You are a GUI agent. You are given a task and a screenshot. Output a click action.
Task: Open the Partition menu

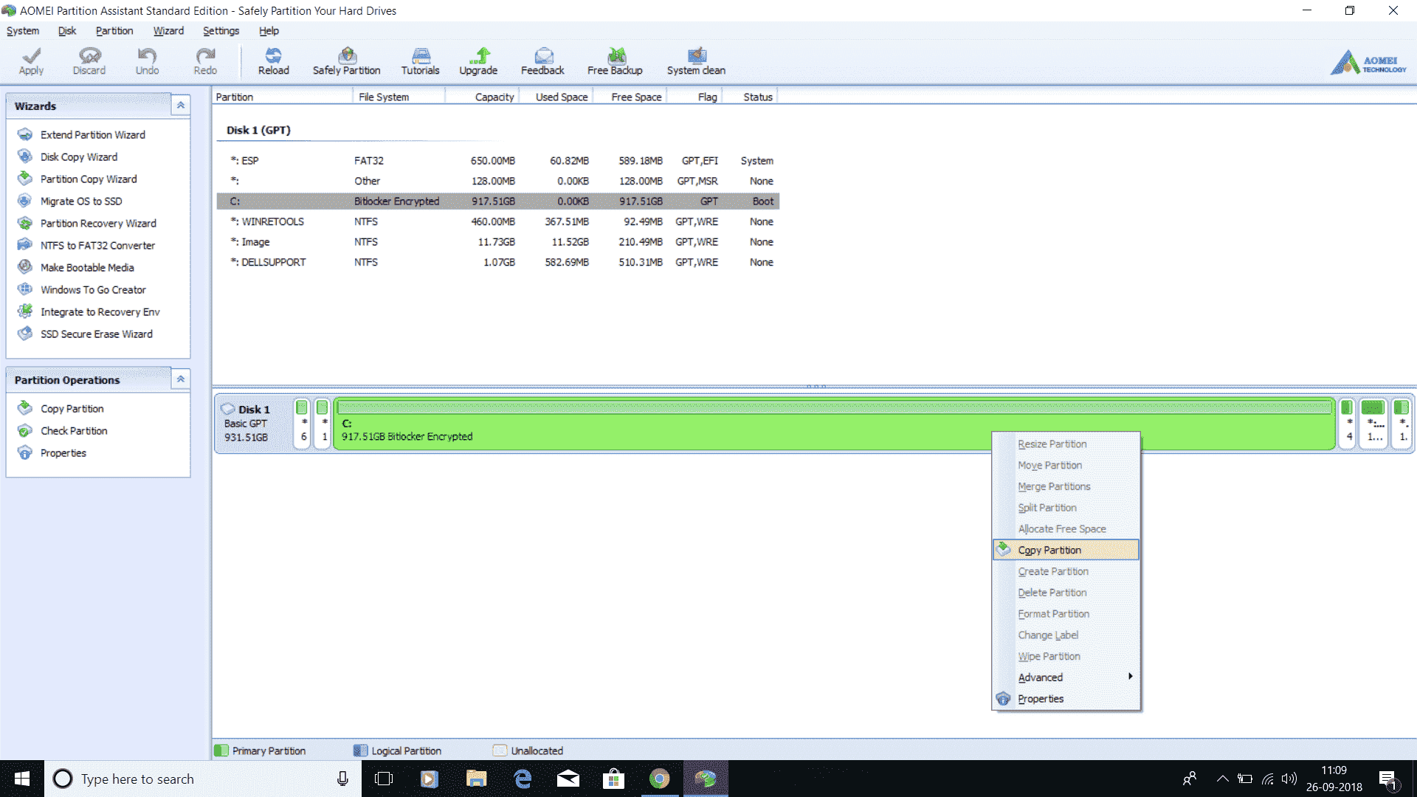pos(114,30)
